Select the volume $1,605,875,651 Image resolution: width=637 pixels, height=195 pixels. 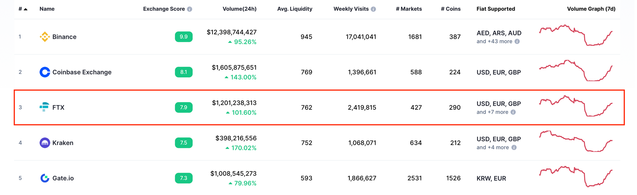coord(234,67)
